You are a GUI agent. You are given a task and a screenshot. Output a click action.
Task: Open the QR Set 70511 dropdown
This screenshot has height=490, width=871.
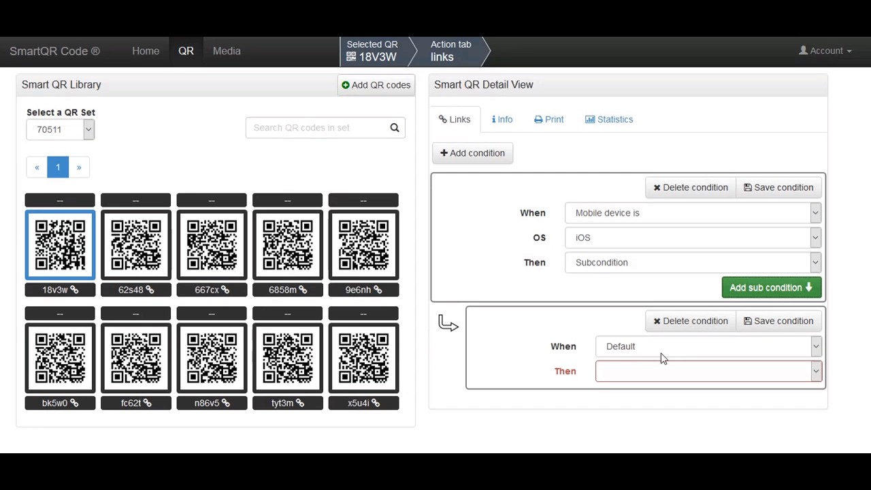61,129
